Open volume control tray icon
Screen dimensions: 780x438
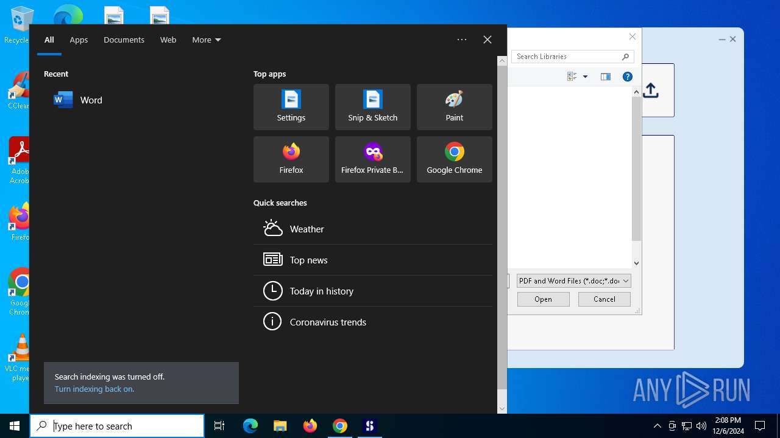pos(701,426)
